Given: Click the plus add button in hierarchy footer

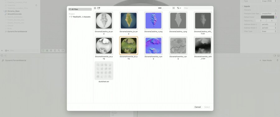Looking at the screenshot, I should tap(2, 50).
